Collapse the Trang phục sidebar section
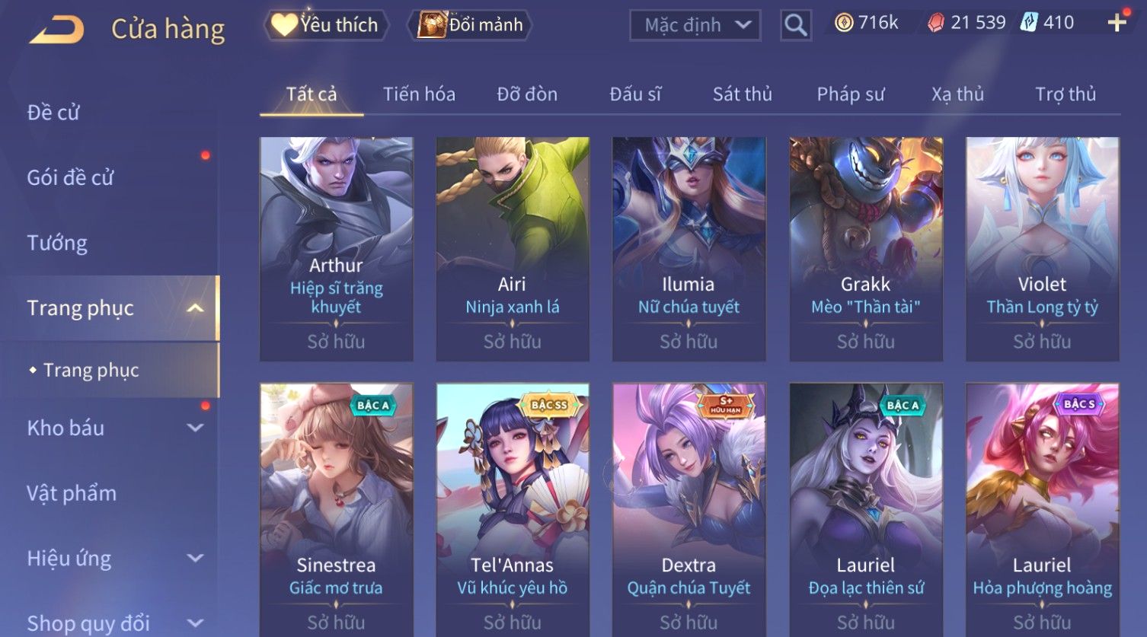 tap(196, 308)
